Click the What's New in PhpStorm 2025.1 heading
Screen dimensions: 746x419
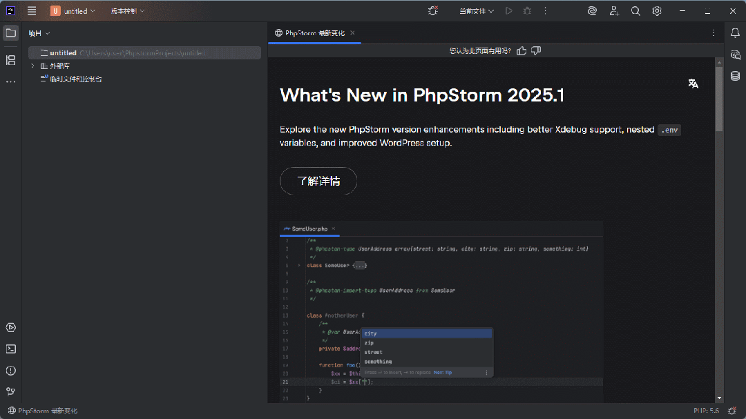pyautogui.click(x=422, y=95)
